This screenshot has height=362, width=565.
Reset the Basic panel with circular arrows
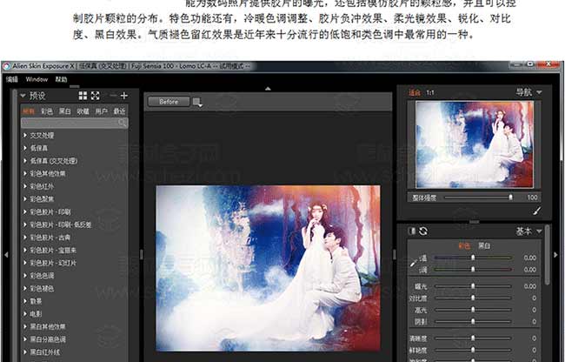click(423, 231)
